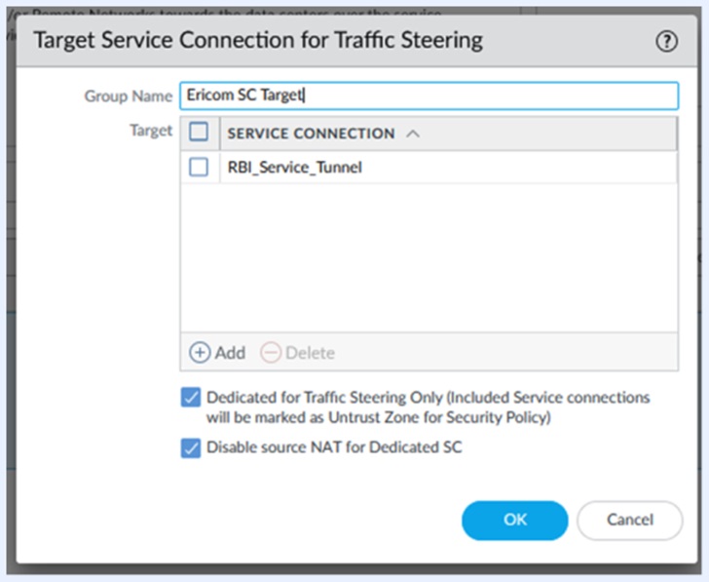The height and width of the screenshot is (582, 709).
Task: Toggle the select-all checkbox in table header
Action: (x=199, y=133)
